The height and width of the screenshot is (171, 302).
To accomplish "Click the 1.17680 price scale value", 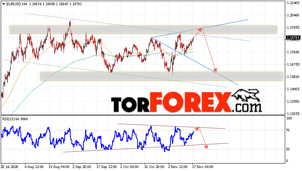I will (293, 52).
